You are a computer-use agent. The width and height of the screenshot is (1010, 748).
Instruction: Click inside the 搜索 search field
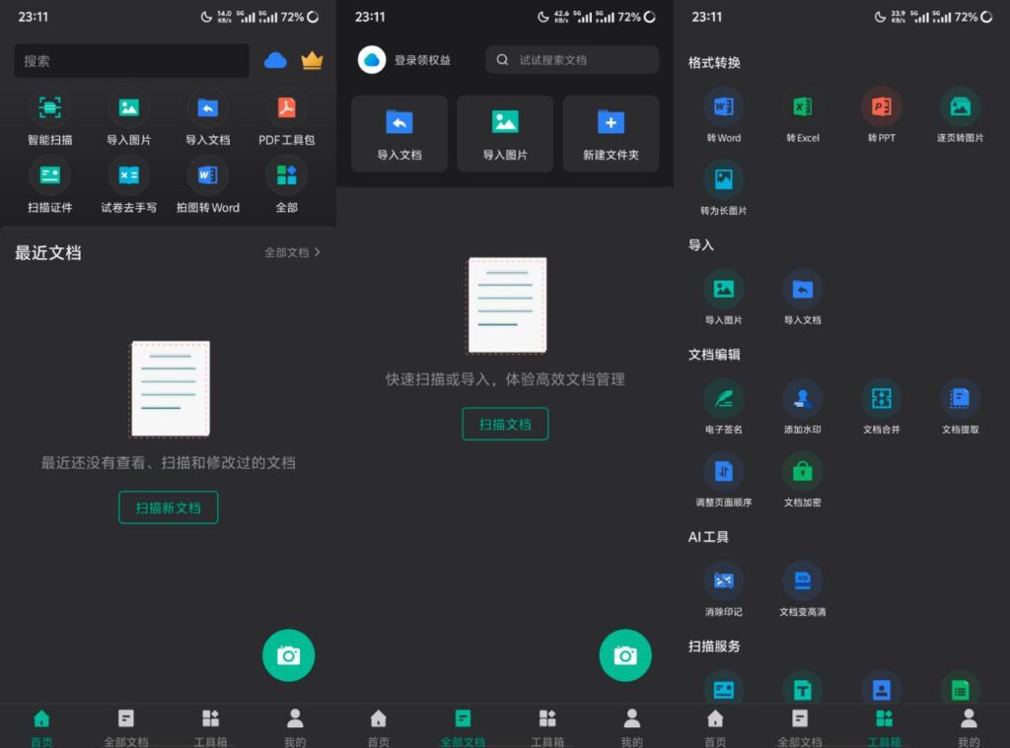tap(130, 61)
